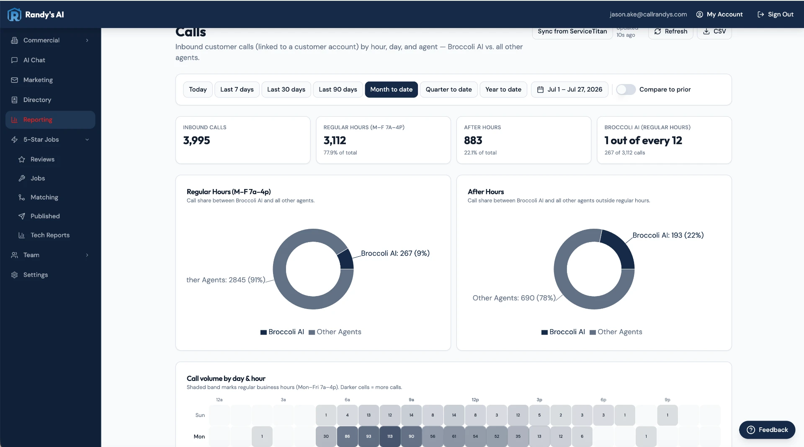Screen dimensions: 804x447
Task: Click the Broccoli AI 267 slice in Regular Hours donut
Action: click(x=346, y=260)
